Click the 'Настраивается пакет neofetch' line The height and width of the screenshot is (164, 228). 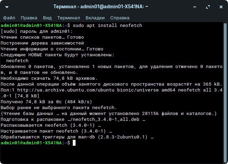point(56,131)
